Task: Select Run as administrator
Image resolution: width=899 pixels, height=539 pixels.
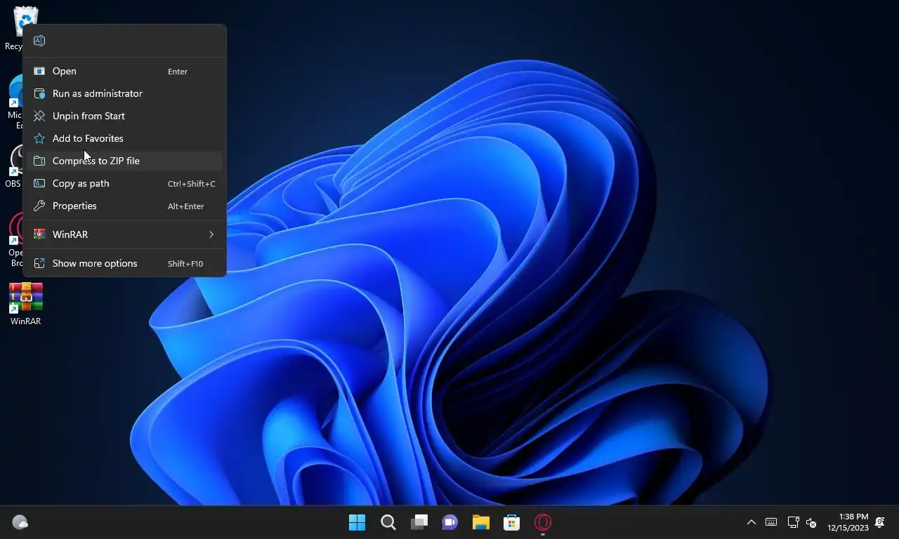Action: [125, 93]
